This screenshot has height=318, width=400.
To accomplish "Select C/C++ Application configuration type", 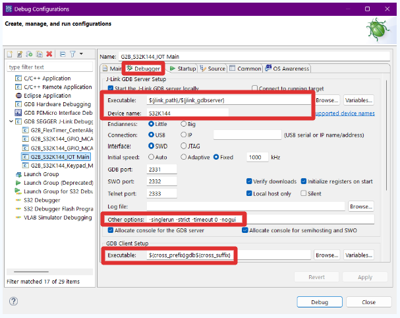I will point(47,79).
